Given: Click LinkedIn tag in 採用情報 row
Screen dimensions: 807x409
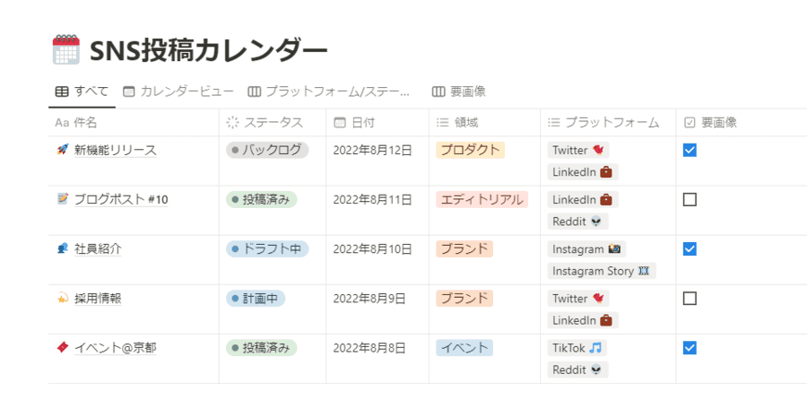Looking at the screenshot, I should [583, 320].
